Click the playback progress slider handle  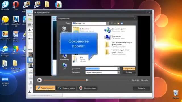coord(87,80)
